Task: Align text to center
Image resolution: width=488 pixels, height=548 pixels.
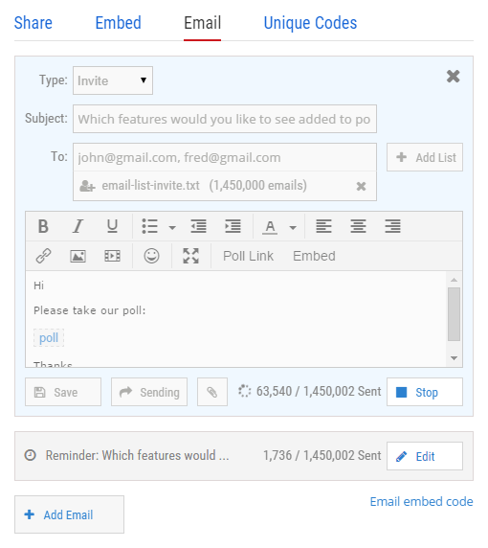Action: [x=358, y=226]
